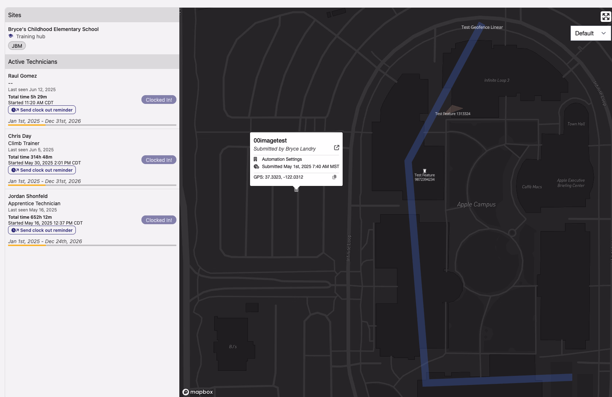Screen dimensions: 612x397
Task: Click the Active Technicians section header
Action: click(x=92, y=62)
